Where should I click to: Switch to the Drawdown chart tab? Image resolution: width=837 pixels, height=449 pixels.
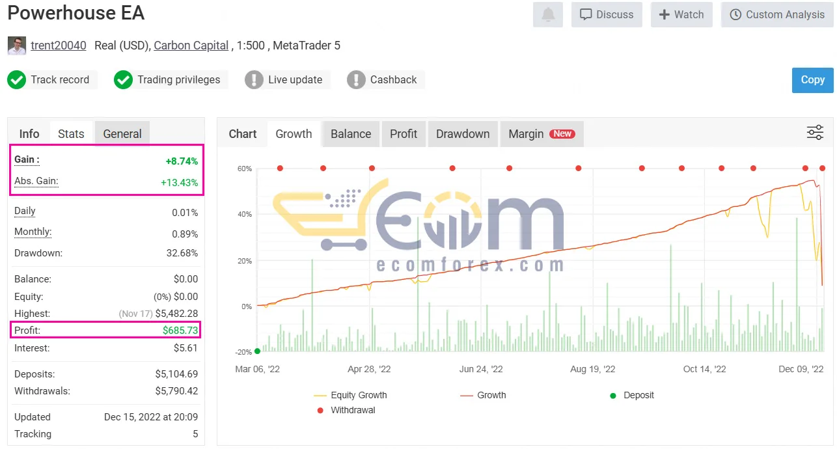(463, 133)
